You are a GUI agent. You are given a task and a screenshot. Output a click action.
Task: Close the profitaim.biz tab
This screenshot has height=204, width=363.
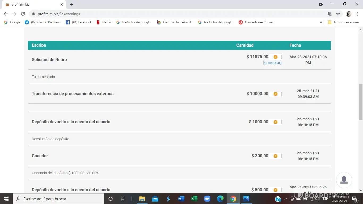point(62,5)
